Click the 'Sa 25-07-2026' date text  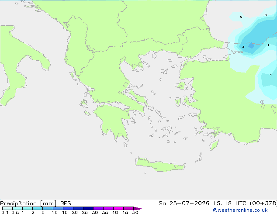(x=184, y=204)
